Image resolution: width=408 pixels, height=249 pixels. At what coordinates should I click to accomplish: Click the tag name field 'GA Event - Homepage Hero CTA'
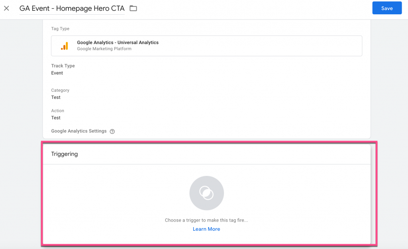click(x=72, y=8)
